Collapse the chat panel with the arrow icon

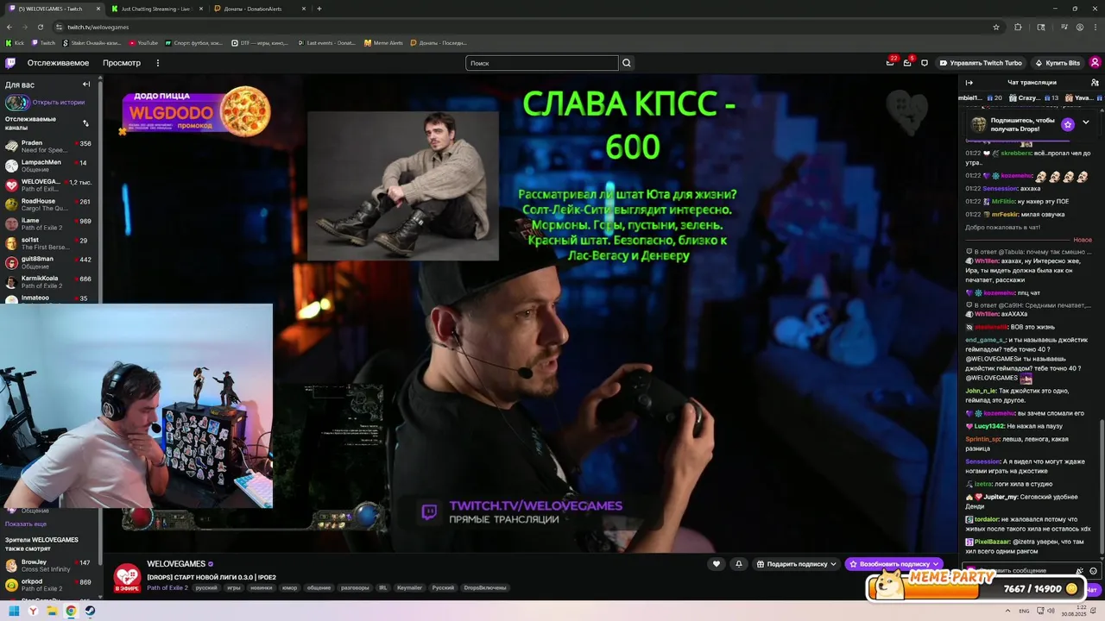(x=969, y=83)
